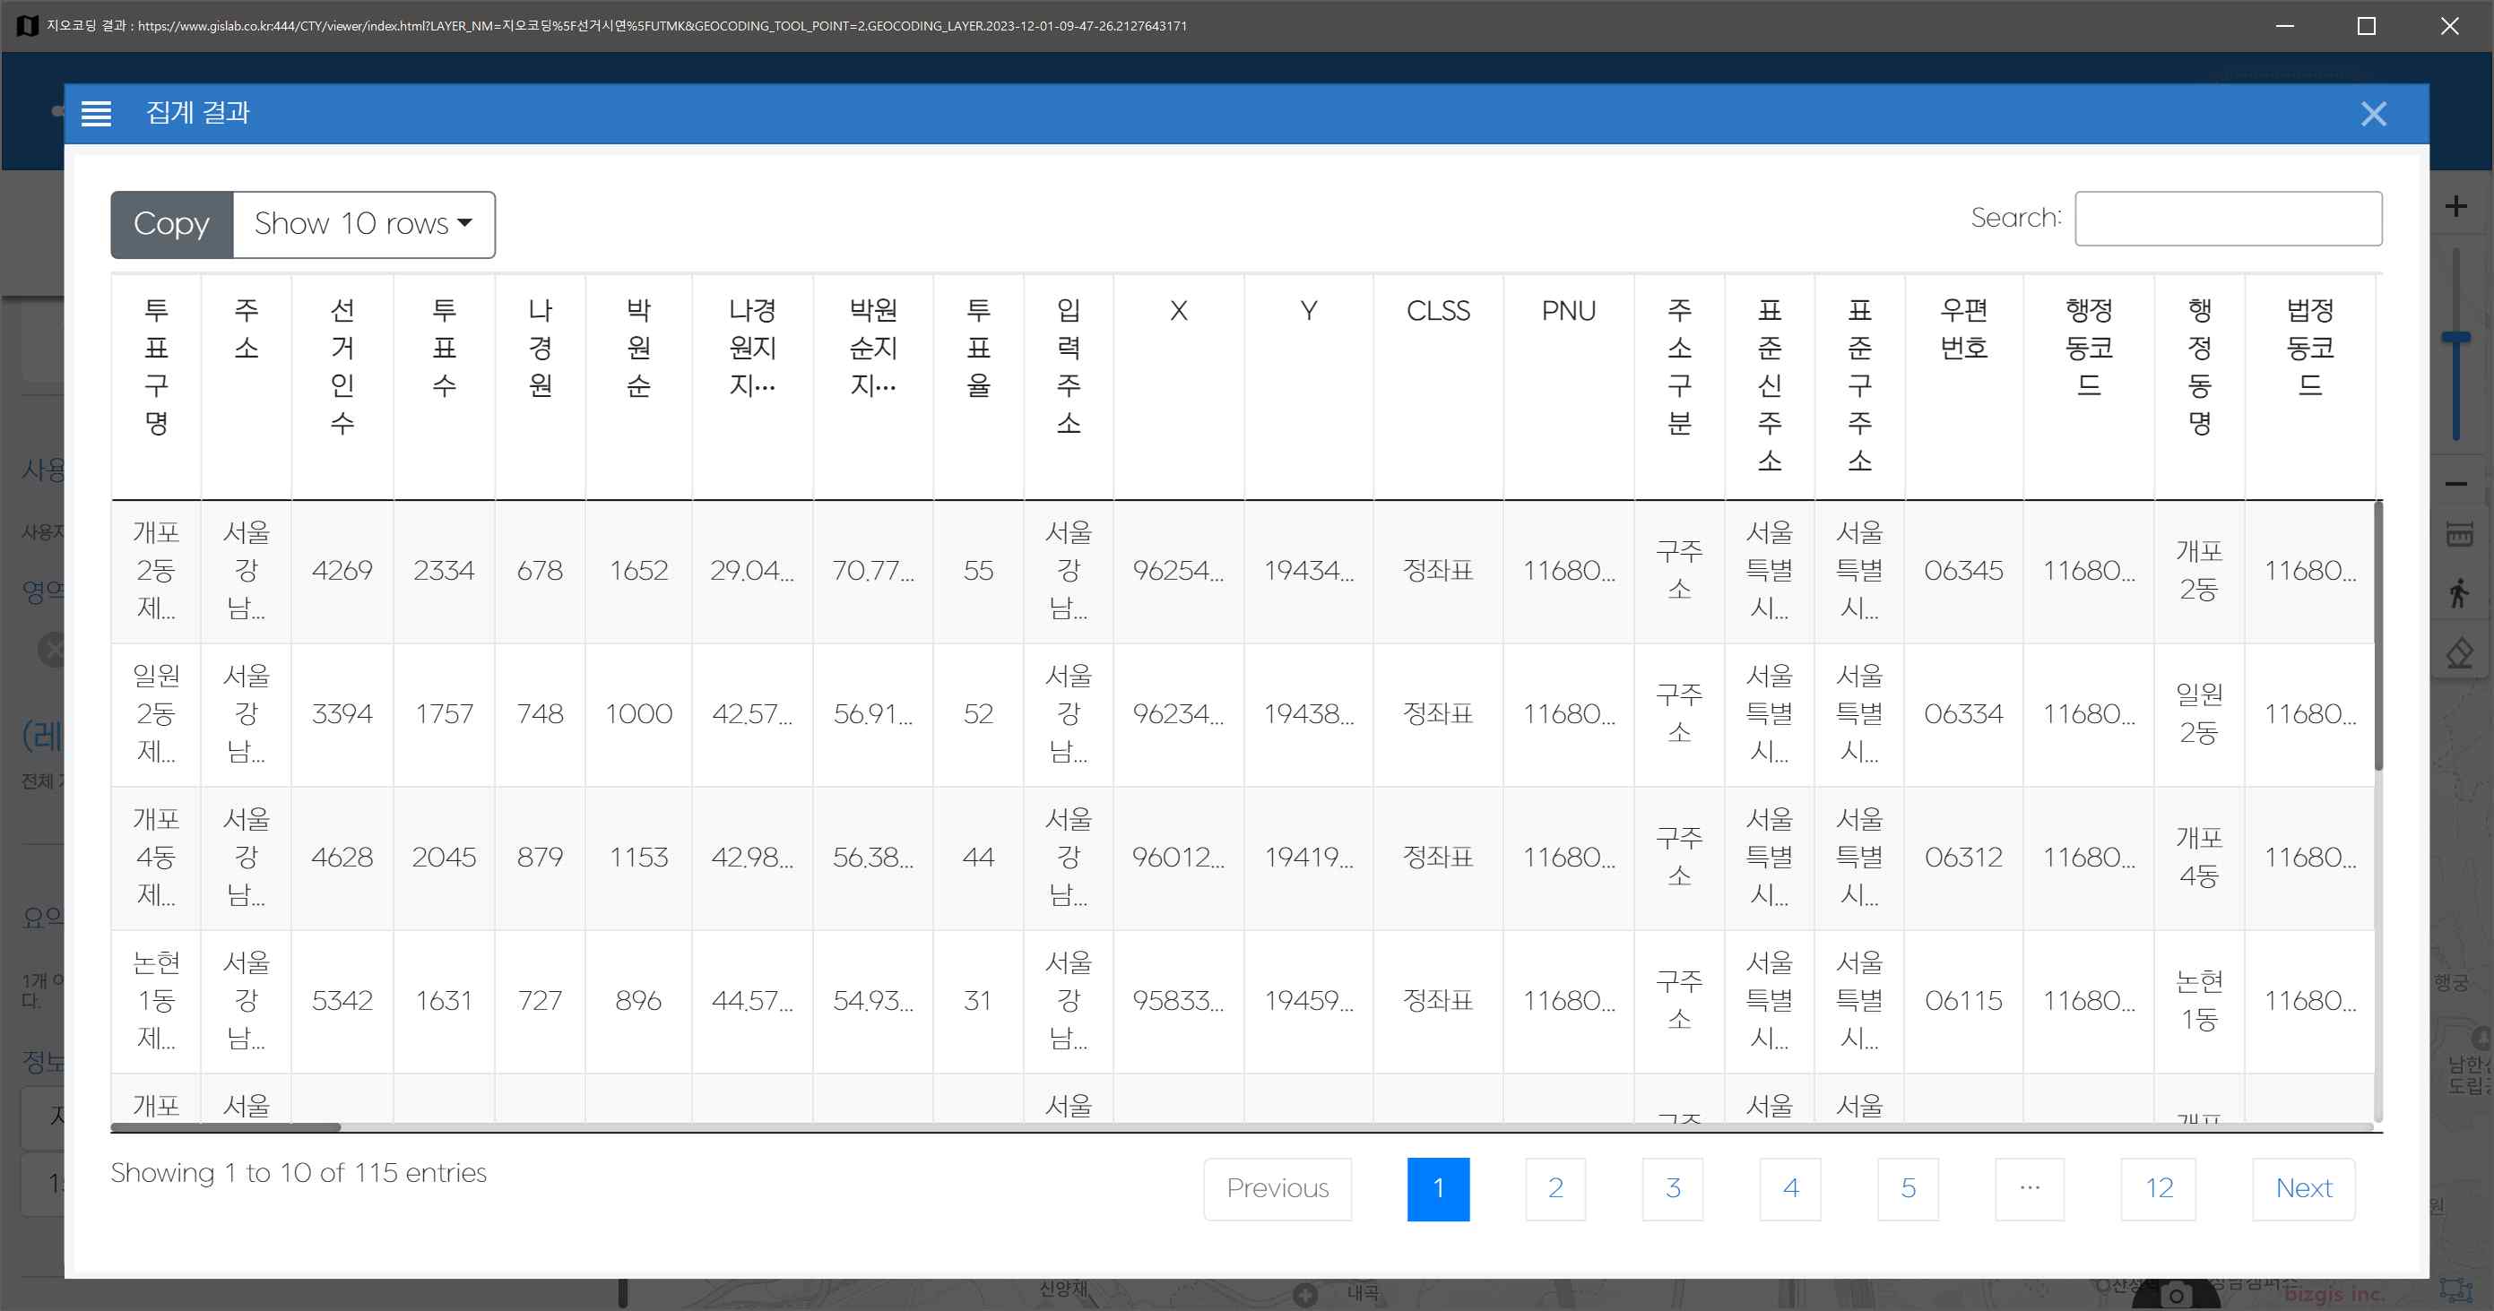The width and height of the screenshot is (2494, 1311).
Task: Sort by 박원순지지율 column header
Action: point(873,386)
